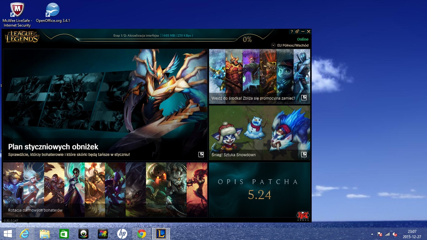This screenshot has height=240, width=427.
Task: Show hidden system tray icons arrow
Action: 372,234
